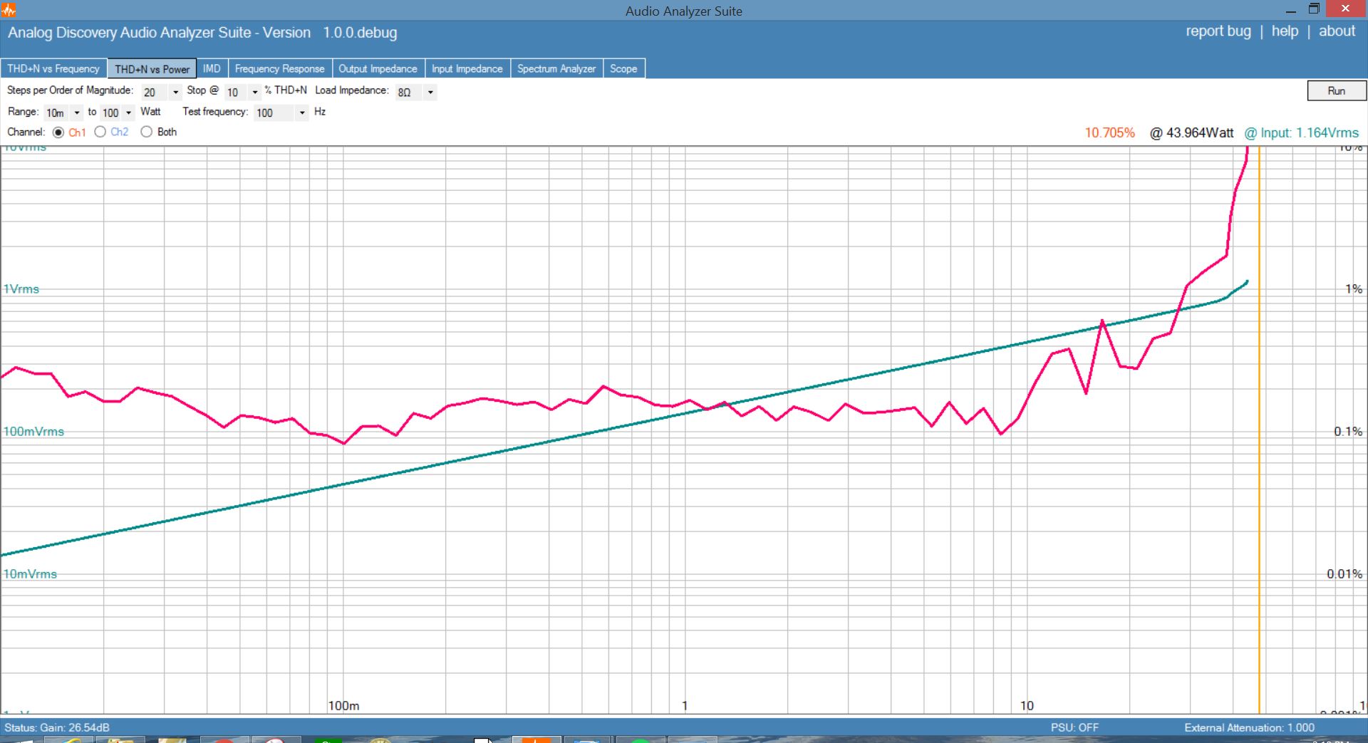Click the Input: 1.164Vrms readout
The image size is (1368, 743).
coord(1301,133)
